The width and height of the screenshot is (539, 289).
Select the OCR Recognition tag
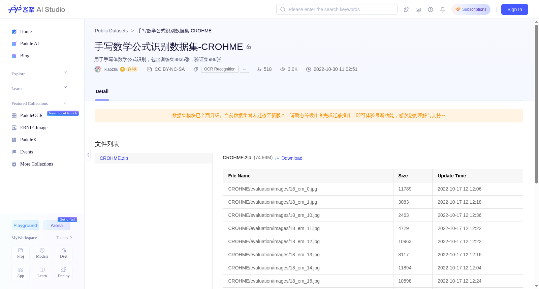(x=220, y=69)
